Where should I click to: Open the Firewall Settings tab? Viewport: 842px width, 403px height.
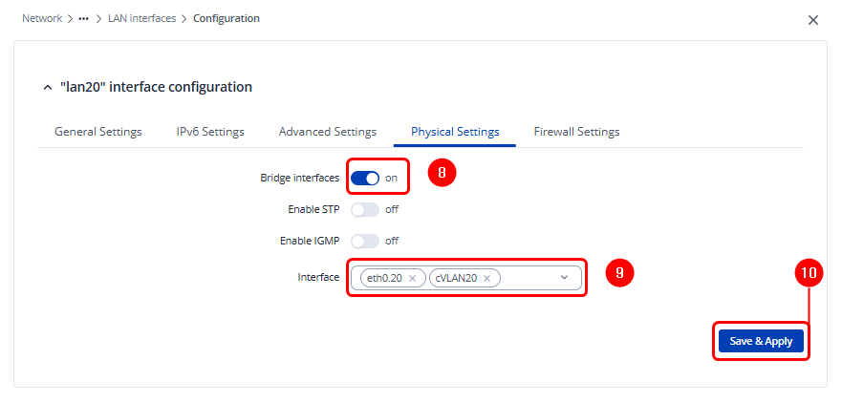[576, 132]
